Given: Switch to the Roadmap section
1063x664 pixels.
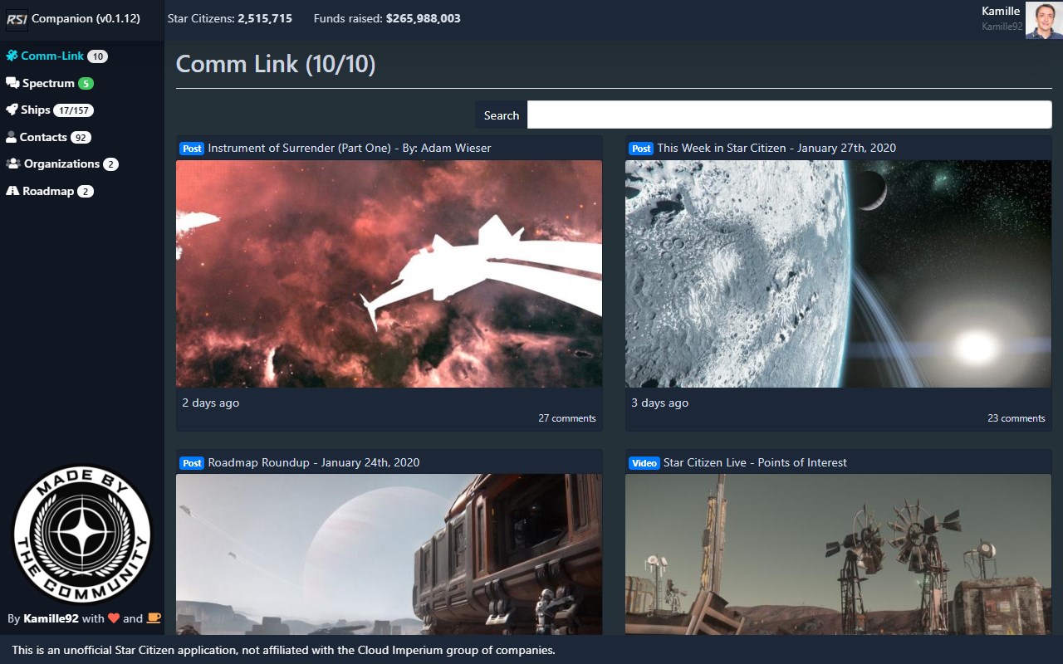Looking at the screenshot, I should point(48,191).
